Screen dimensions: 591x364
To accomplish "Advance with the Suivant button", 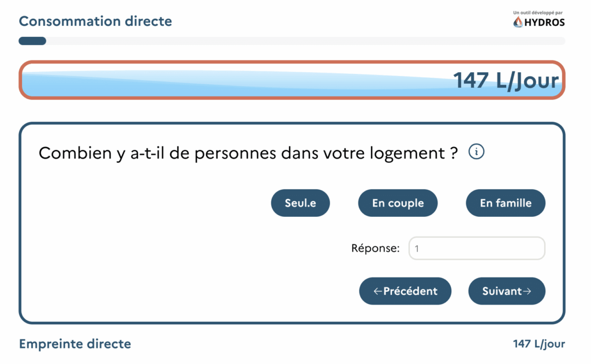I will coord(507,291).
